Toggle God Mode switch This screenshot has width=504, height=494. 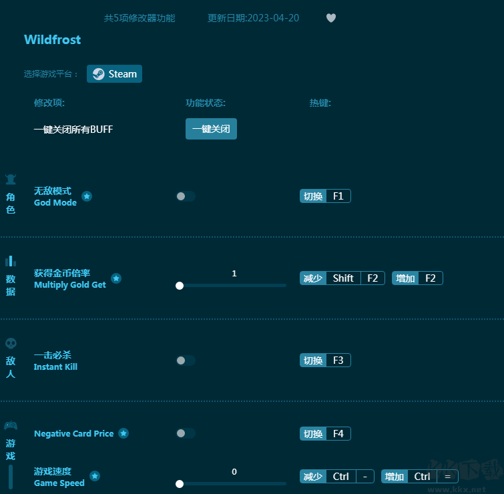pyautogui.click(x=186, y=196)
